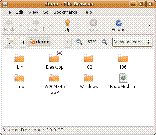156x135 pixels.
Task: Zoom out with the minus magnifier
Action: point(79,42)
